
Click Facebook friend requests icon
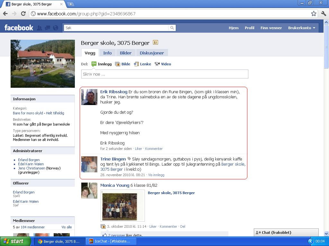point(40,28)
